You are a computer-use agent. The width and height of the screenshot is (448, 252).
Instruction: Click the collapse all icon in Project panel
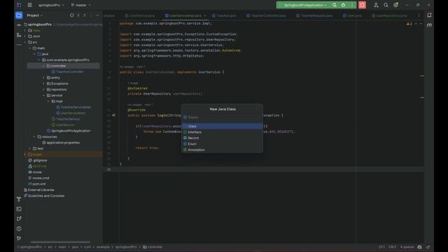click(85, 15)
